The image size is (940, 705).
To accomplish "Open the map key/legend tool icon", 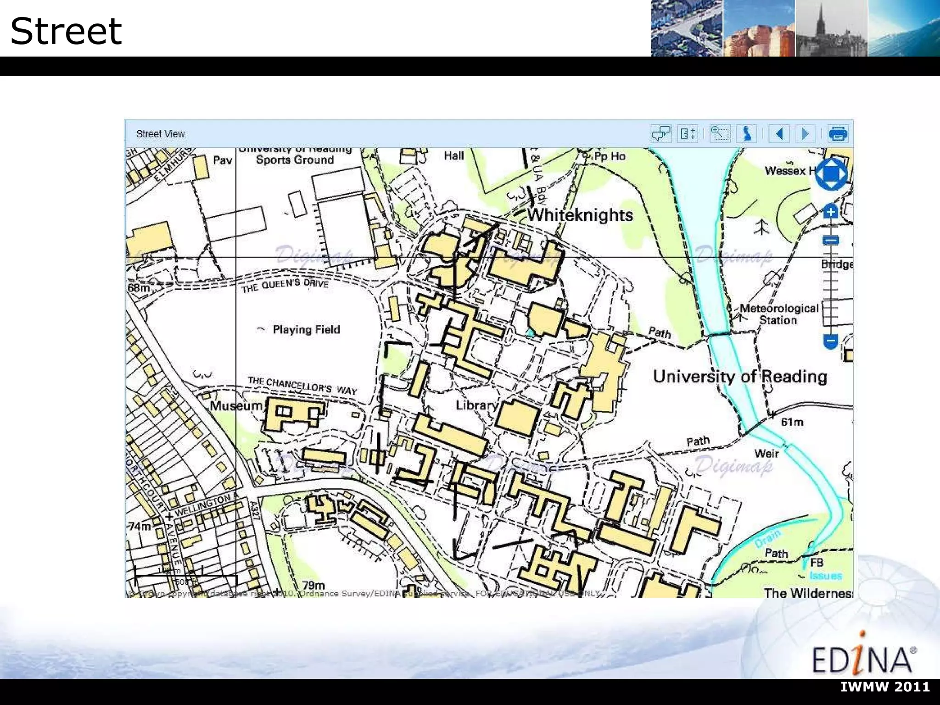I will pyautogui.click(x=688, y=134).
